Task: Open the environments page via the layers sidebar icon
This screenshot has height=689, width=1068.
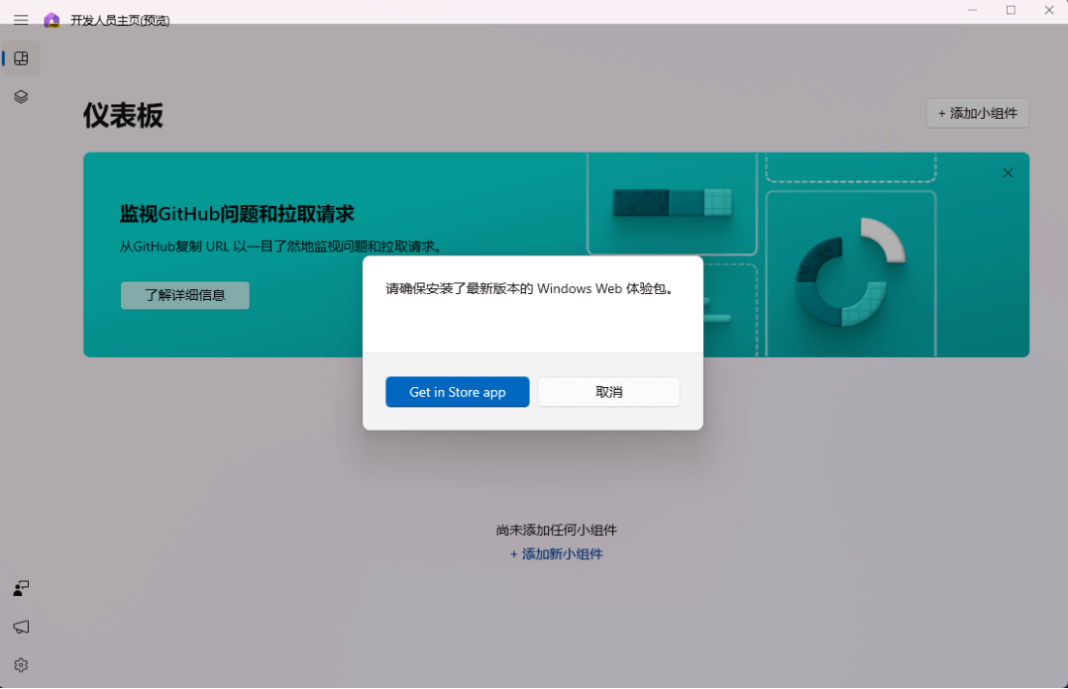Action: (x=21, y=96)
